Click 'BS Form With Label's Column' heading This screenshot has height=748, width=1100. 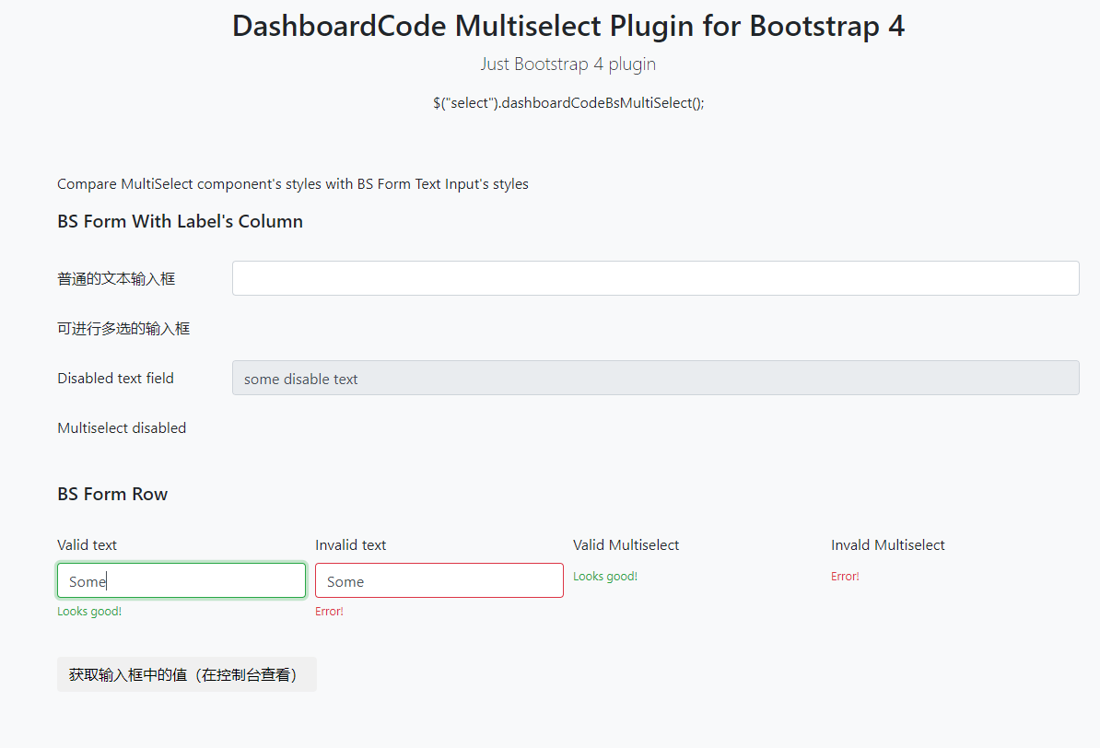point(181,222)
